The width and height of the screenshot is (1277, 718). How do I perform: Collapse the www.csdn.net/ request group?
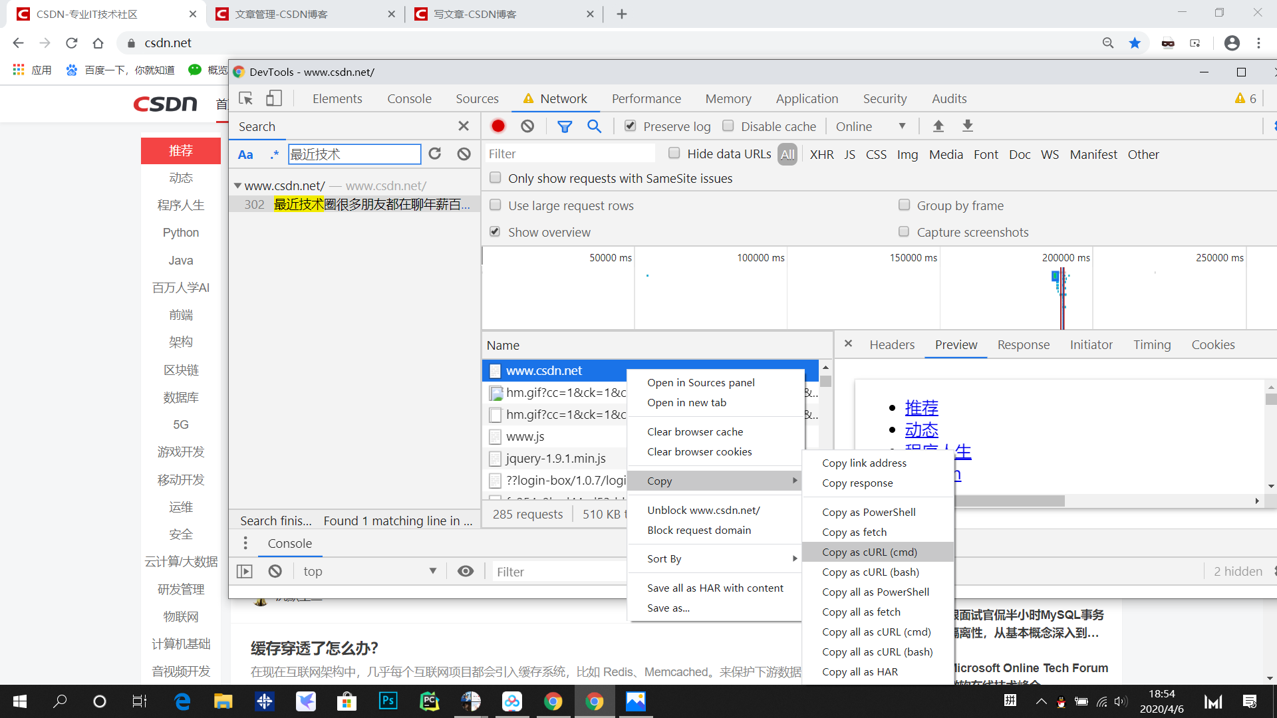237,185
